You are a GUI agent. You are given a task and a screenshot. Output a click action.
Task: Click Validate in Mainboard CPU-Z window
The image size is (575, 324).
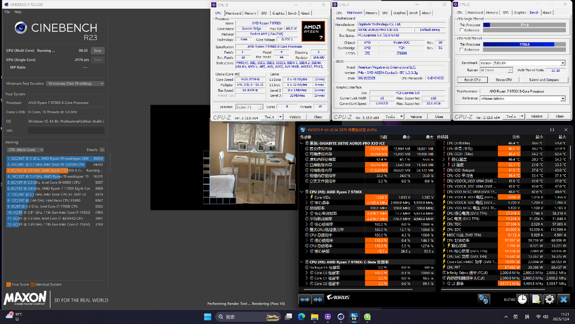coord(416,116)
